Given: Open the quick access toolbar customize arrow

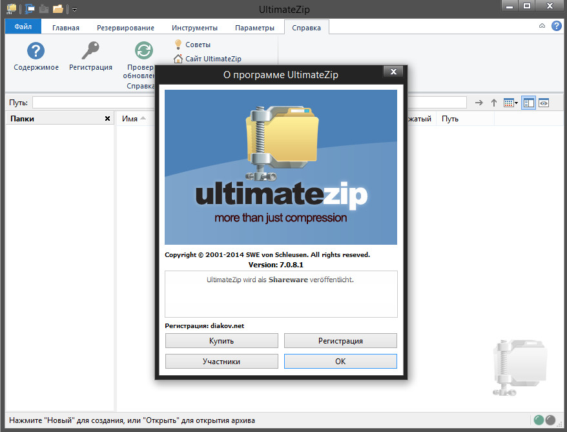Looking at the screenshot, I should point(74,9).
